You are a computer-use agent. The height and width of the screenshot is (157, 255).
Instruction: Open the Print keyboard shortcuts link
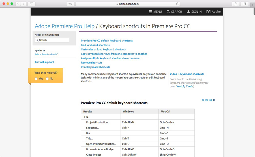[95, 67]
